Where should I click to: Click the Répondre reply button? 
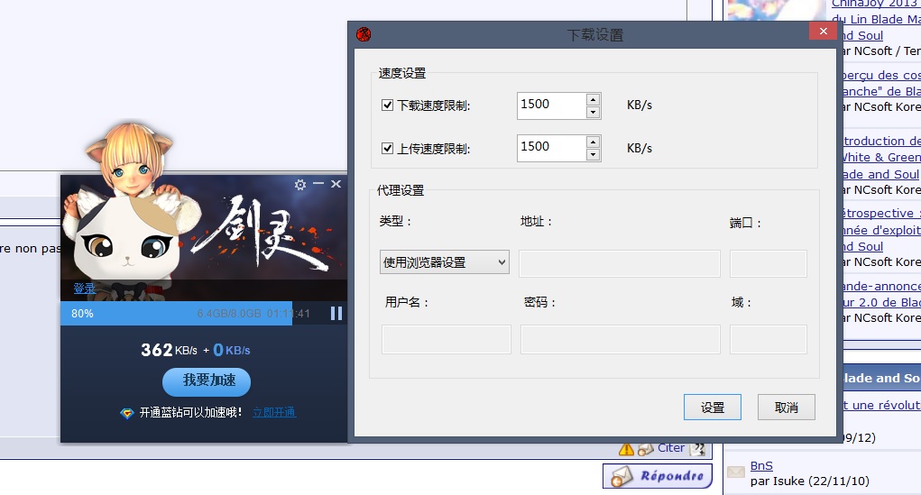pos(658,476)
